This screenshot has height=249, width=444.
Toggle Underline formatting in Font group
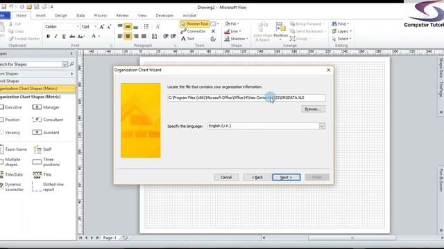click(x=64, y=36)
